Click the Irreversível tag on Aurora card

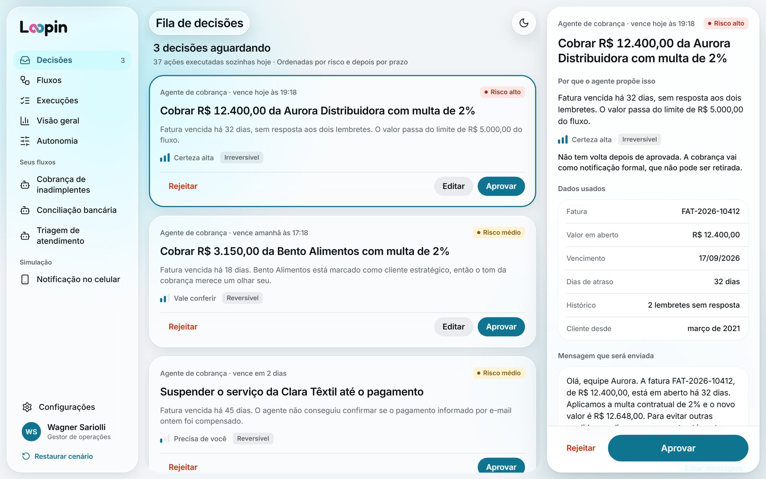(241, 158)
